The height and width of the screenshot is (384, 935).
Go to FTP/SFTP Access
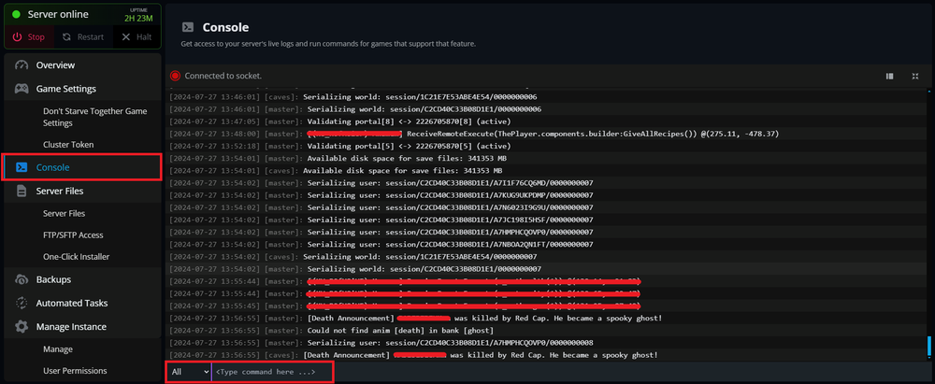click(x=73, y=235)
